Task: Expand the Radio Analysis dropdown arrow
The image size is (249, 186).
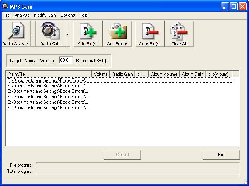Action: pos(33,34)
